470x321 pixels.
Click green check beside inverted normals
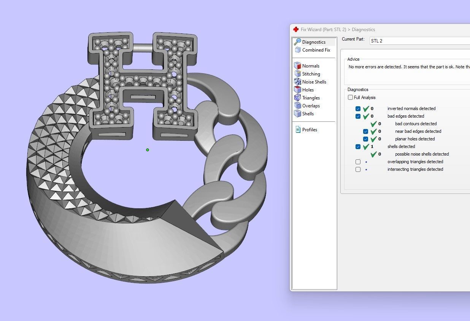[x=366, y=109]
